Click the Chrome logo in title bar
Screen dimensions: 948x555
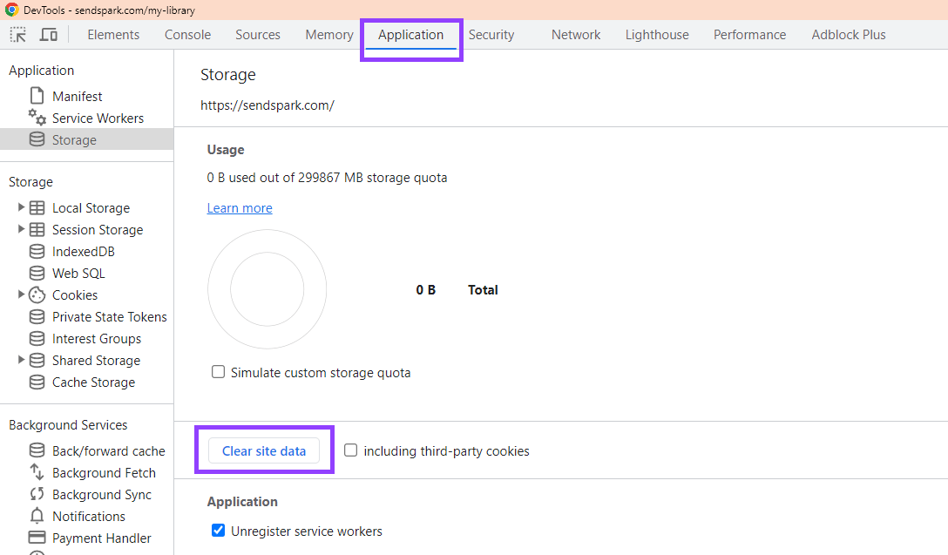11,10
